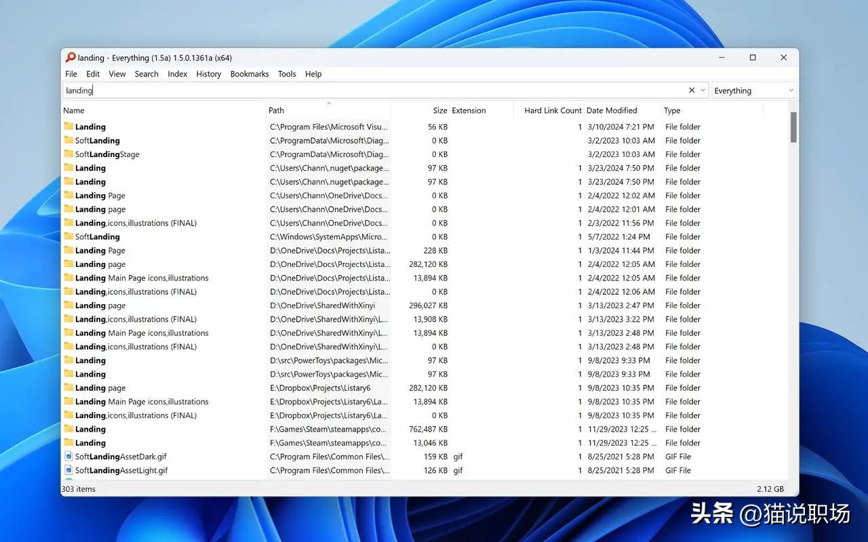Click the SoftLandingStage folder icon

point(68,154)
